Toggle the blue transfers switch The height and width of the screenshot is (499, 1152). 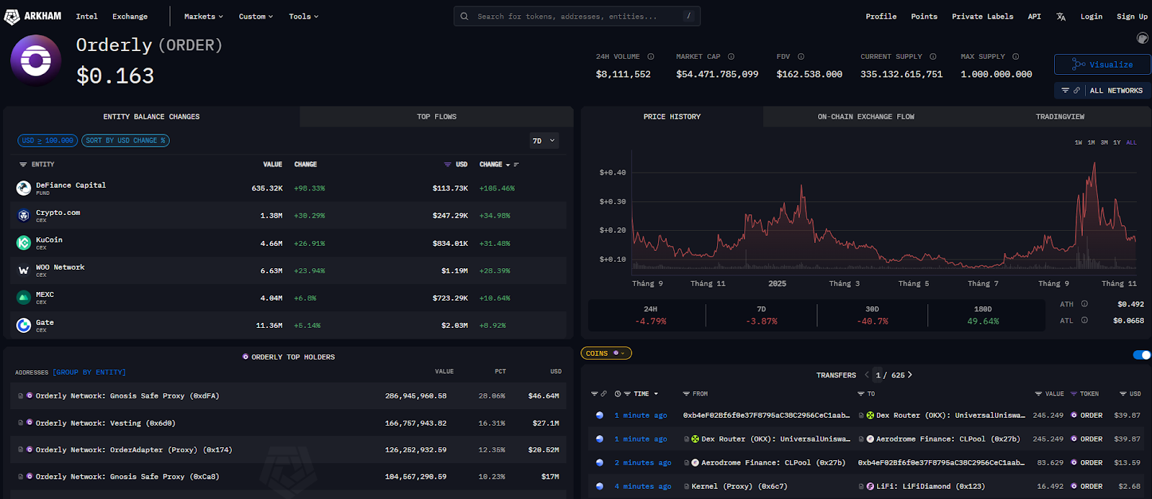[1141, 354]
